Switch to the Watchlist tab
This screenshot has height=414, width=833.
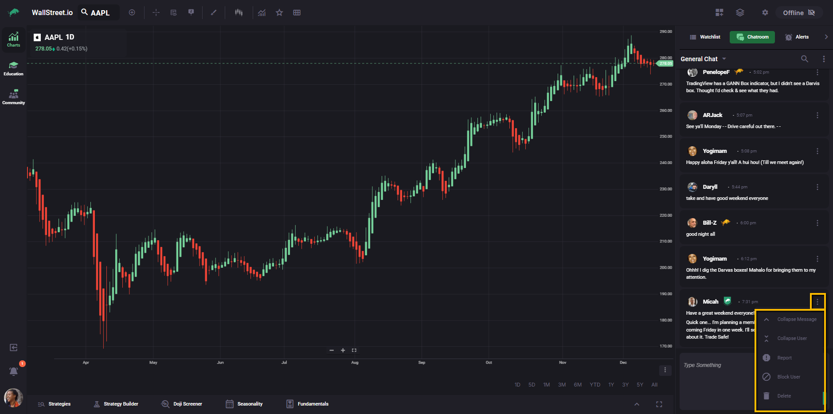coord(705,37)
